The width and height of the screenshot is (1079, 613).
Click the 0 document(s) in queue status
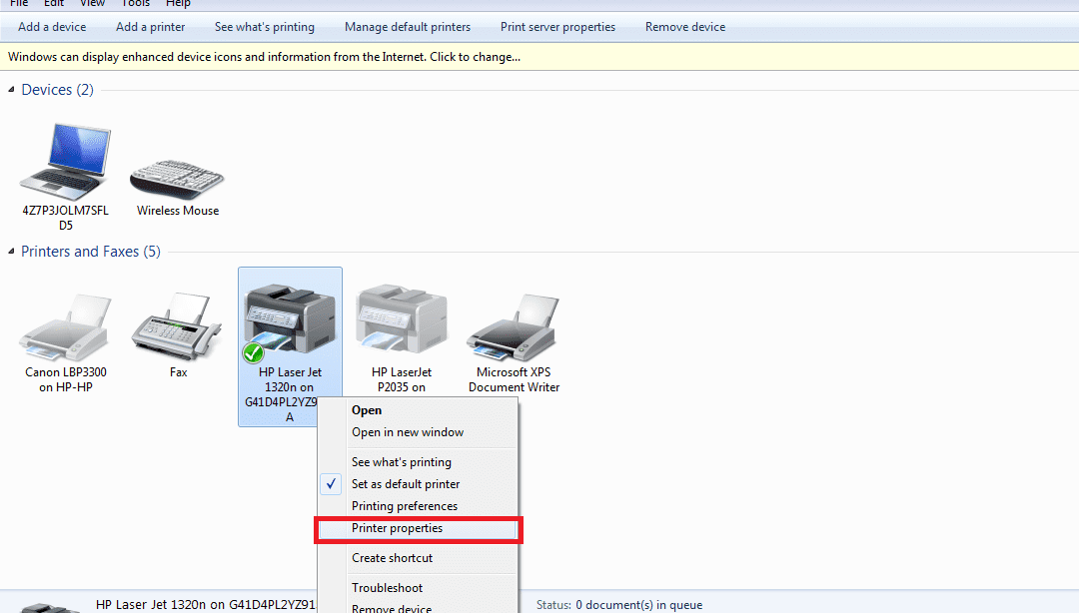pyautogui.click(x=639, y=605)
